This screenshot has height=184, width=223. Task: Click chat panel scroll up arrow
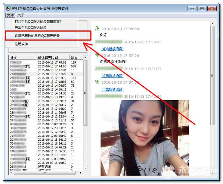point(212,23)
